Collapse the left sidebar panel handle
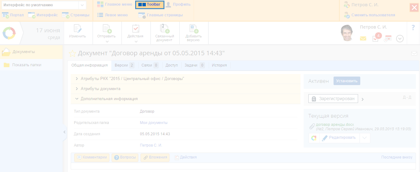420x172 pixels. [x=64, y=132]
